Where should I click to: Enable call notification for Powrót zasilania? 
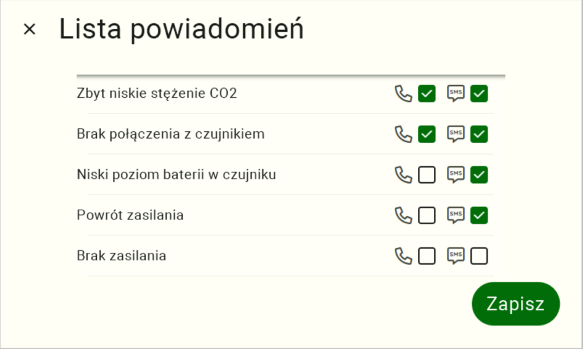coord(427,215)
